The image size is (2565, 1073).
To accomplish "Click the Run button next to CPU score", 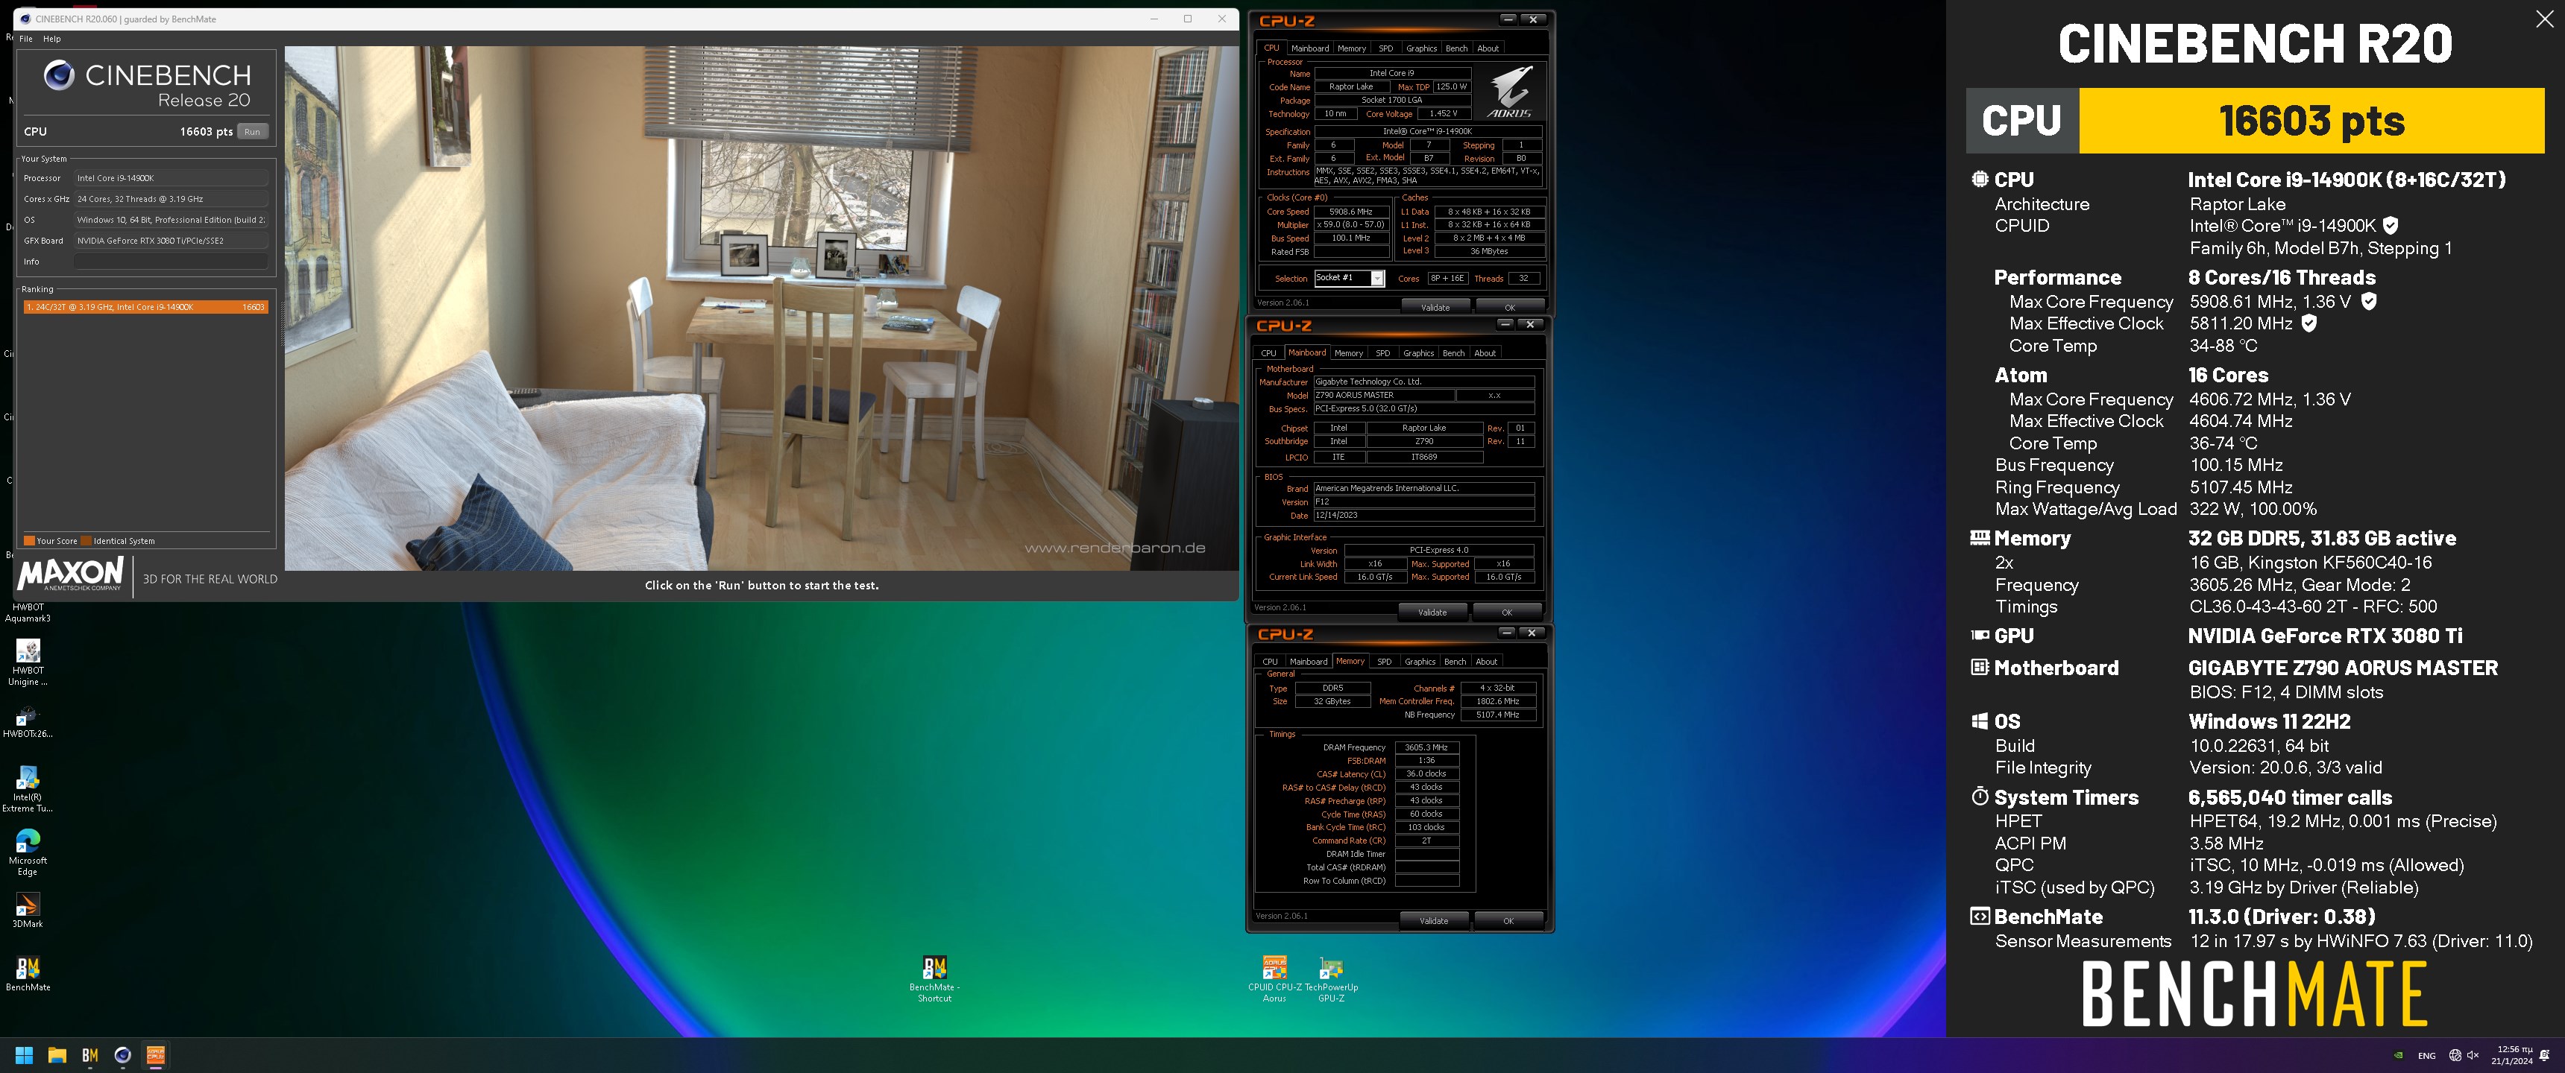I will tap(253, 131).
